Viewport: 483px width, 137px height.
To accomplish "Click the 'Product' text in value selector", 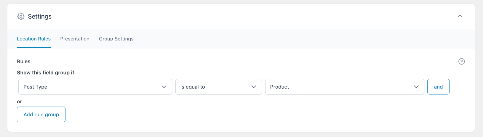I will tap(279, 87).
